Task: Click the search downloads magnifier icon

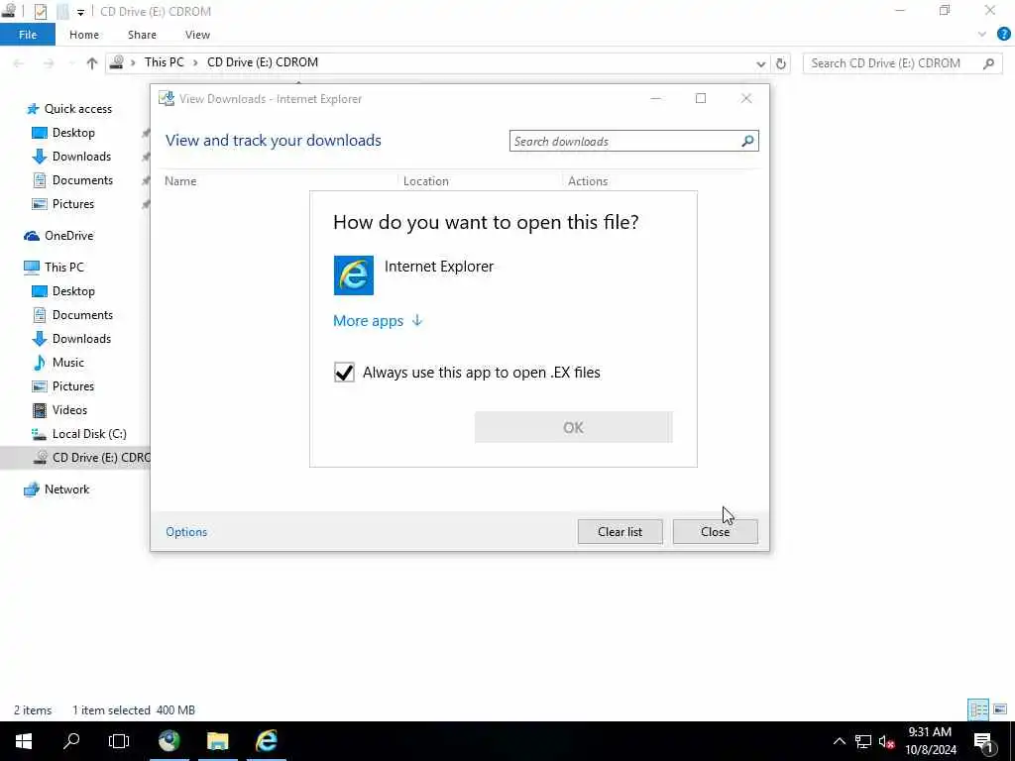Action: (x=747, y=141)
